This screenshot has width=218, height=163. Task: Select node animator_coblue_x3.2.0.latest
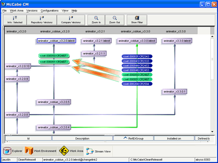[56, 41]
